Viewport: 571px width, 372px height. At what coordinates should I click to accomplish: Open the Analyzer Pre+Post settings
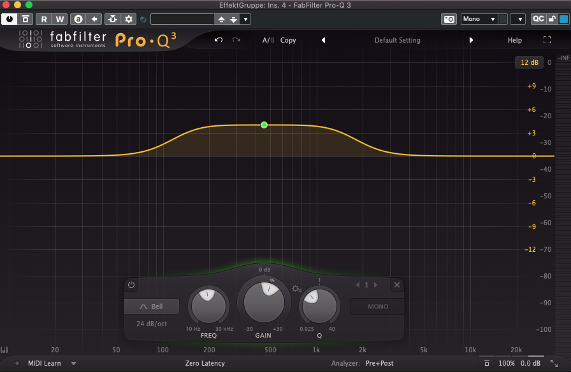point(379,363)
